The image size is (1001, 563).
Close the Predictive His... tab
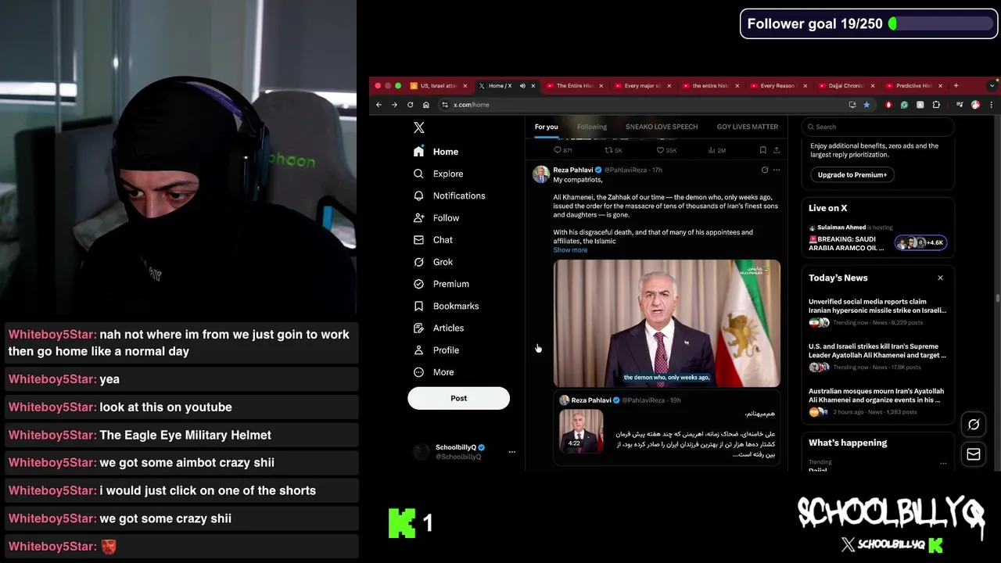(940, 86)
